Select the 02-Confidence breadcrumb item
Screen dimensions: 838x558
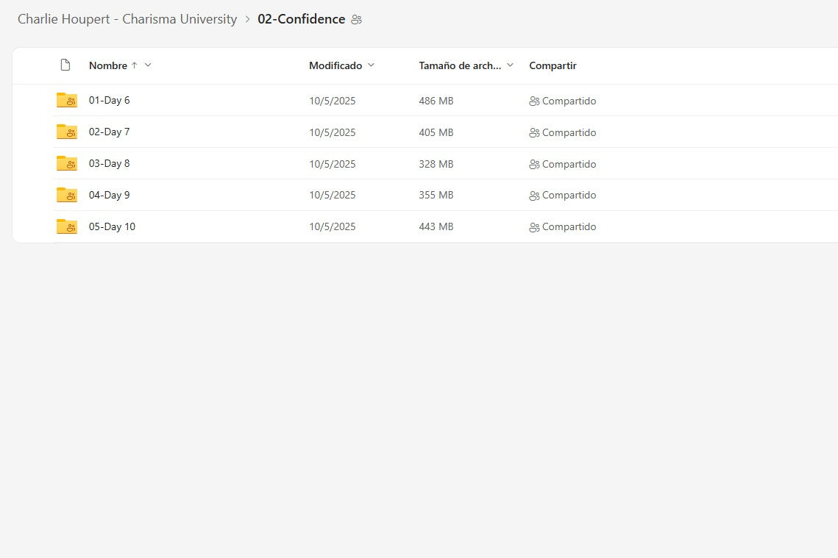[301, 19]
